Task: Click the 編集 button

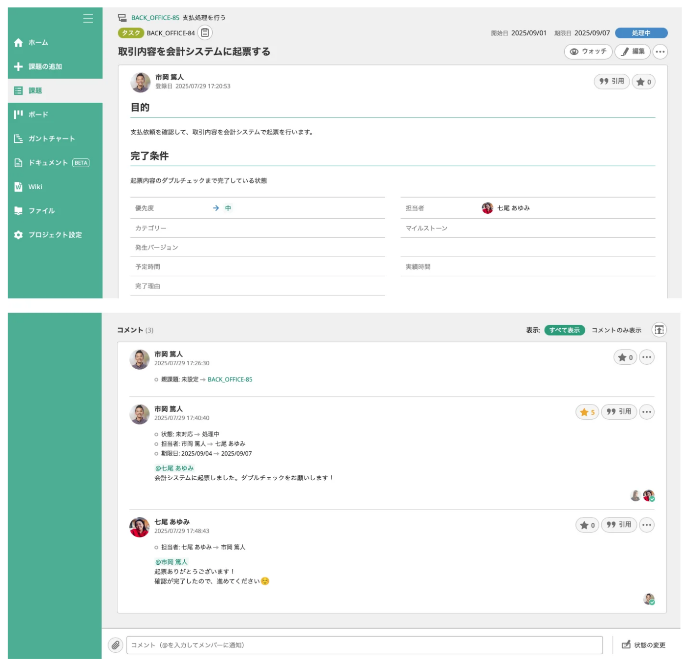Action: coord(632,52)
